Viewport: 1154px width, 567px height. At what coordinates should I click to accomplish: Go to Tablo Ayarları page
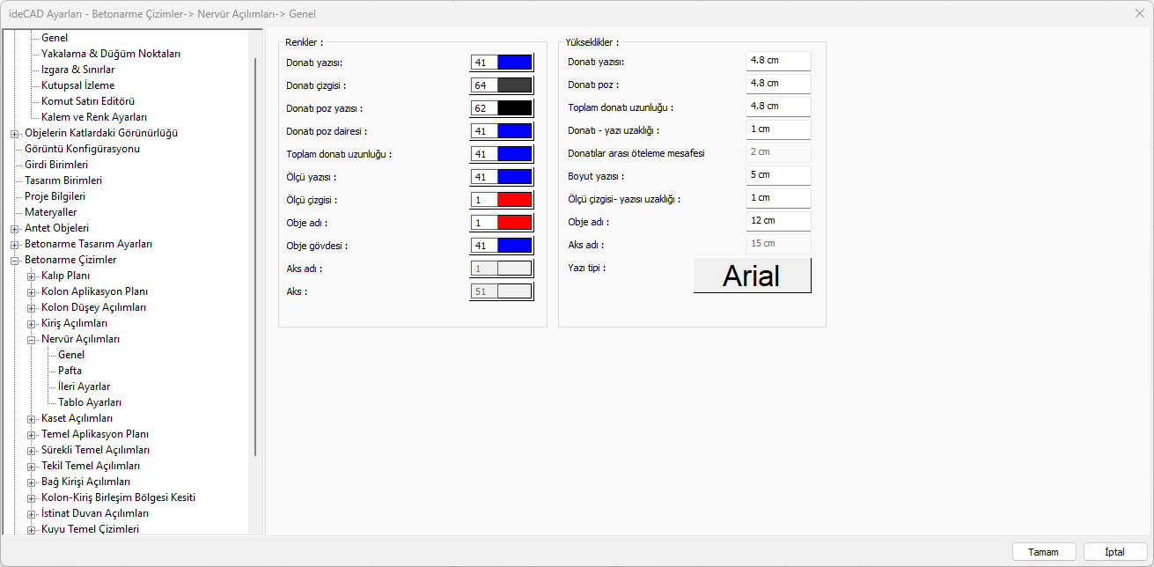[90, 402]
